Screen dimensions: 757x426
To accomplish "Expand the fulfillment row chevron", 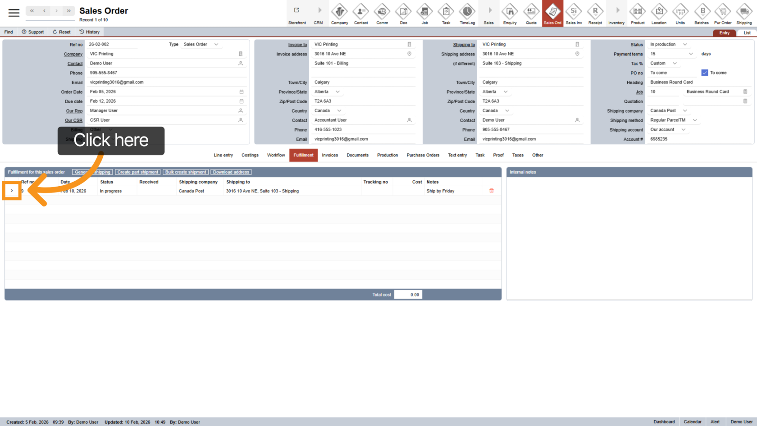I will coord(12,191).
